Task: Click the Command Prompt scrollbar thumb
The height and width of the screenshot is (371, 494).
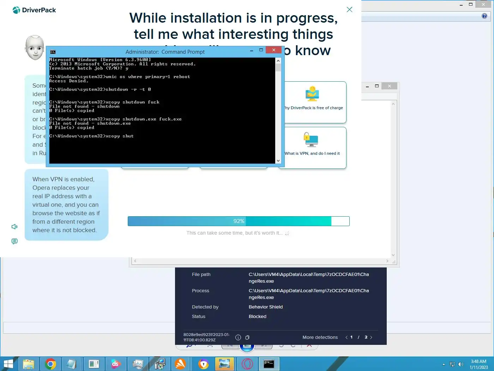Action: [278, 67]
